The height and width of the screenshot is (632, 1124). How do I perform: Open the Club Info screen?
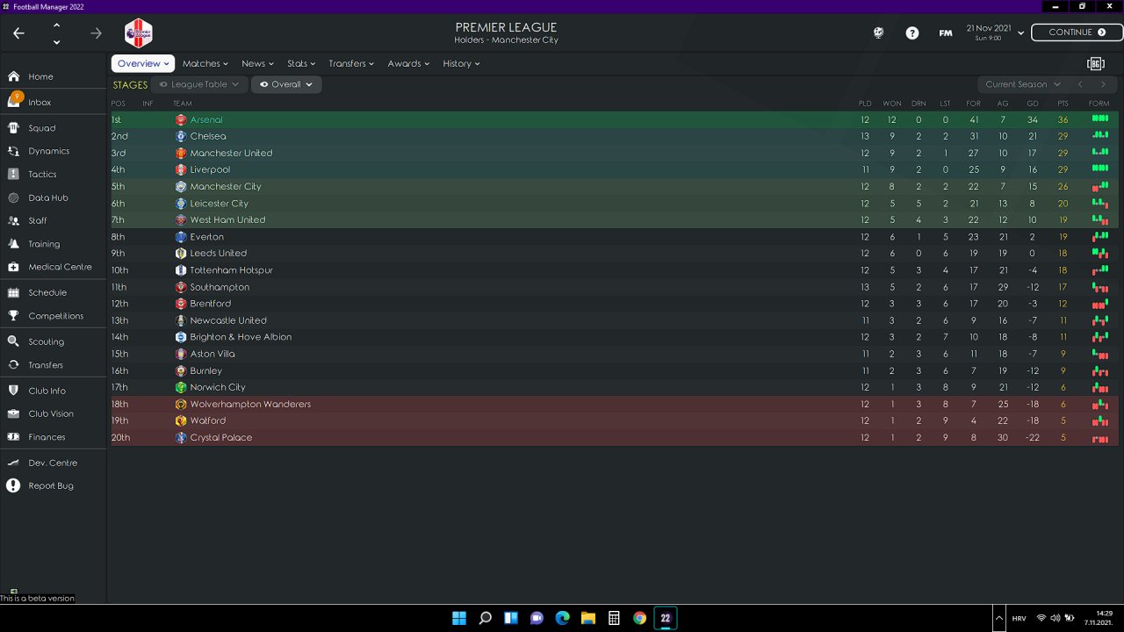coord(47,391)
